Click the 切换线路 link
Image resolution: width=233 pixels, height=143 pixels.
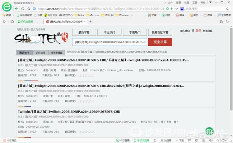[x=208, y=31]
